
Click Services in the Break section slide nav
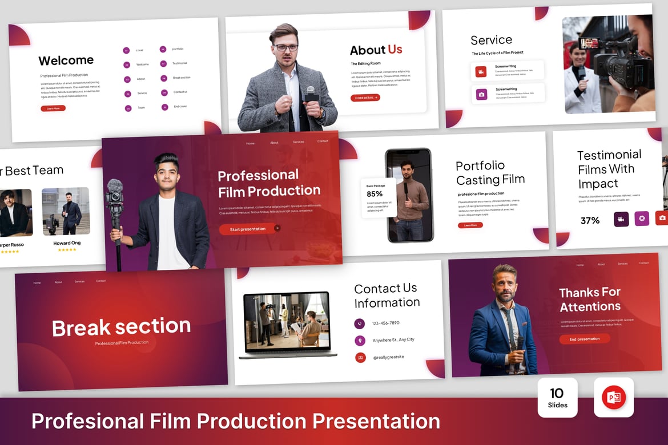click(80, 281)
